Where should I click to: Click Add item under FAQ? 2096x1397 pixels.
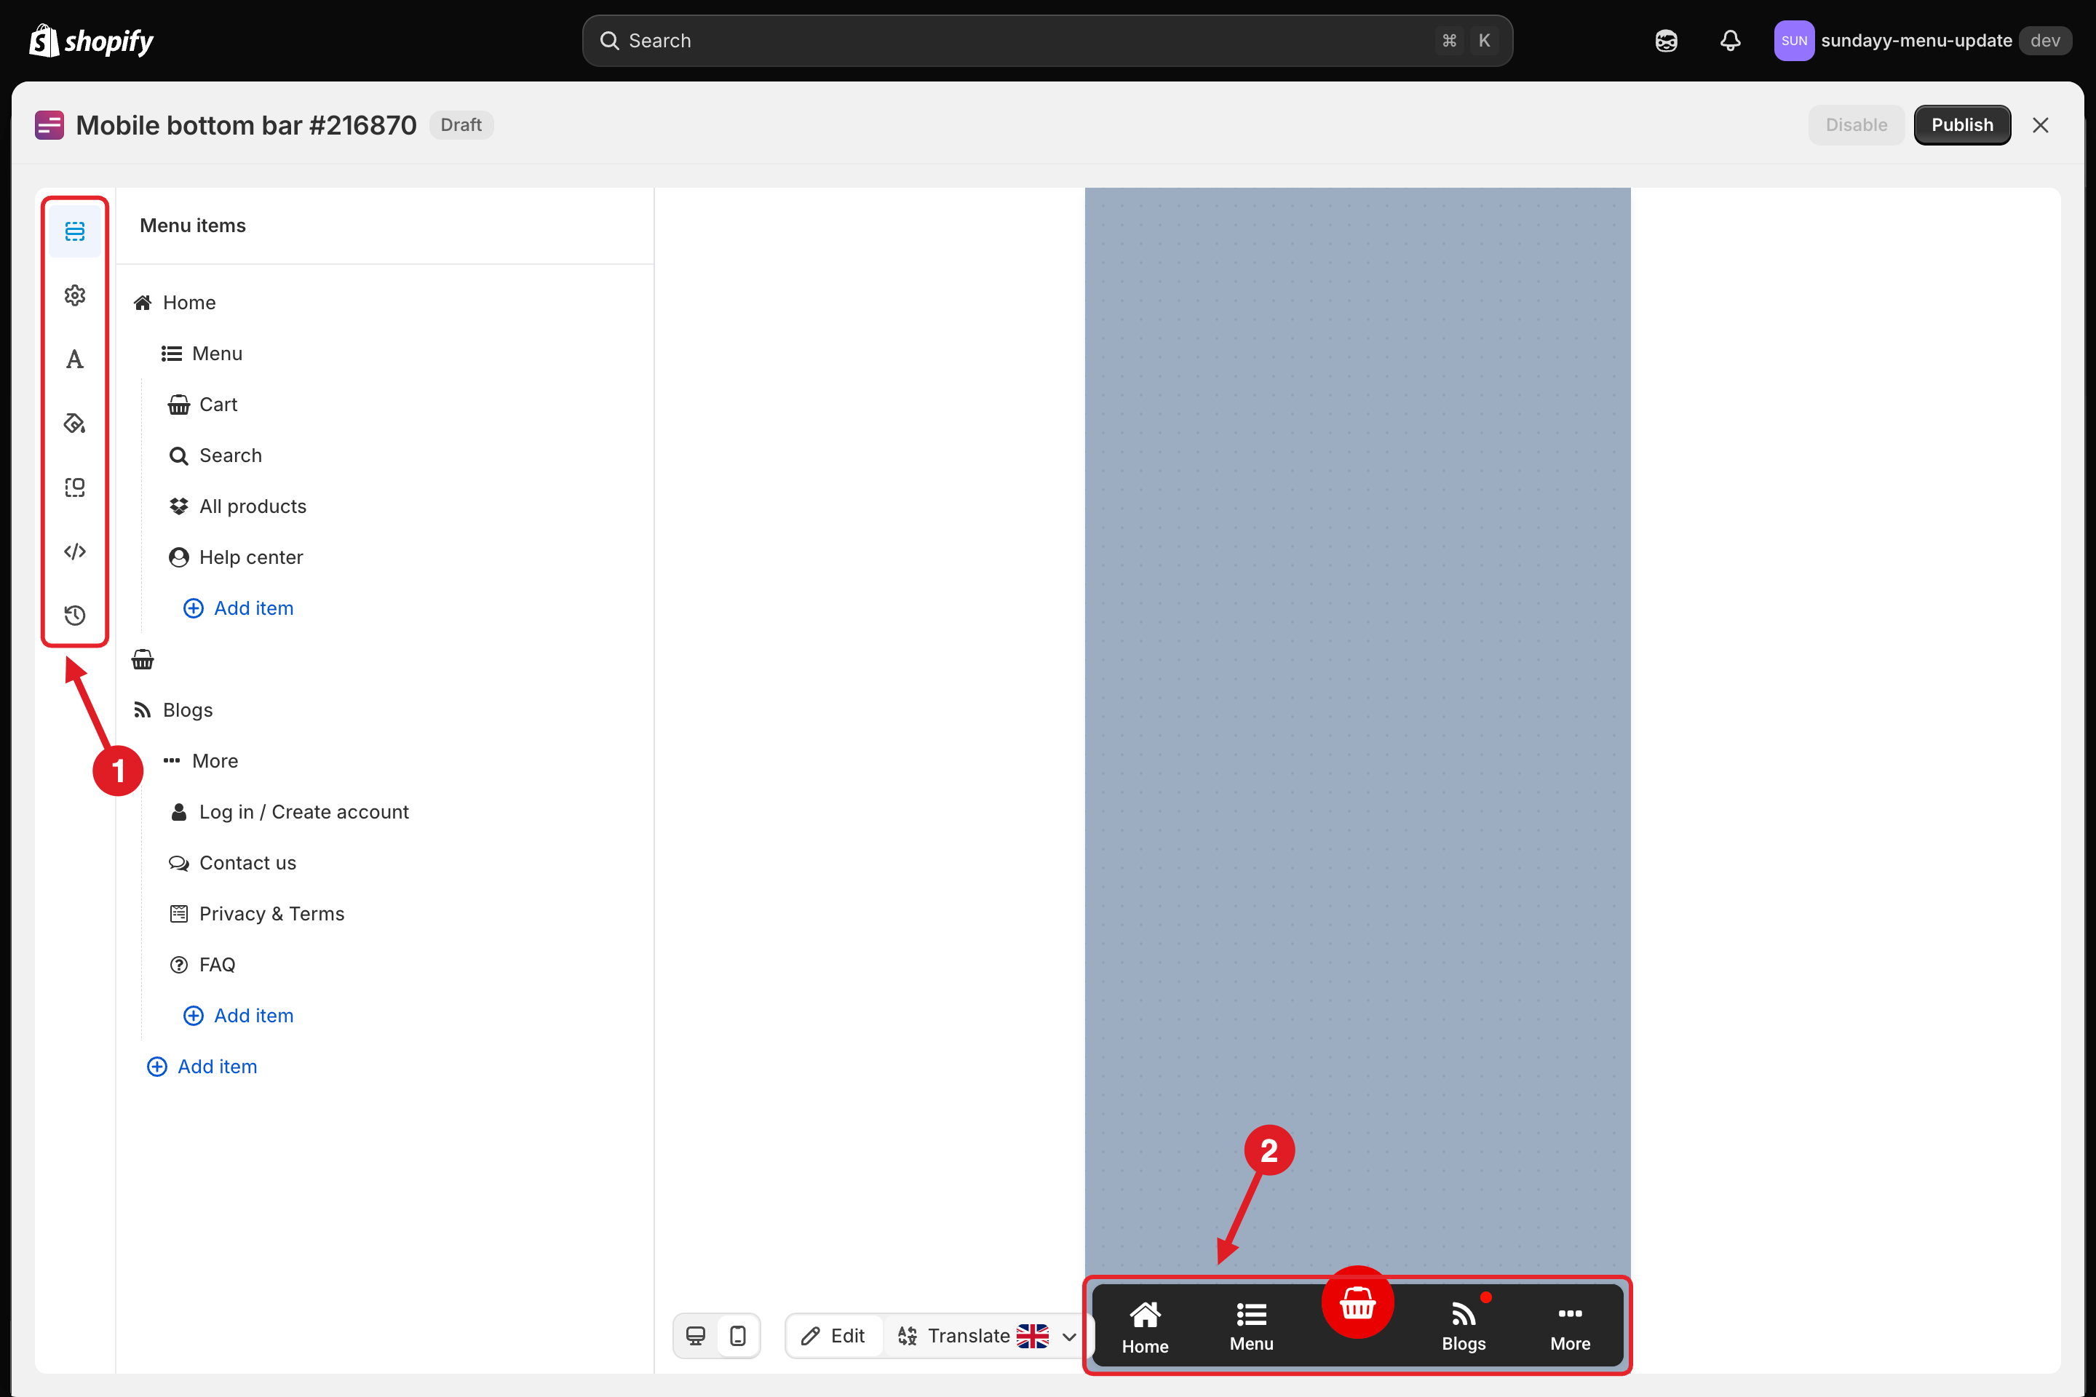238,1016
